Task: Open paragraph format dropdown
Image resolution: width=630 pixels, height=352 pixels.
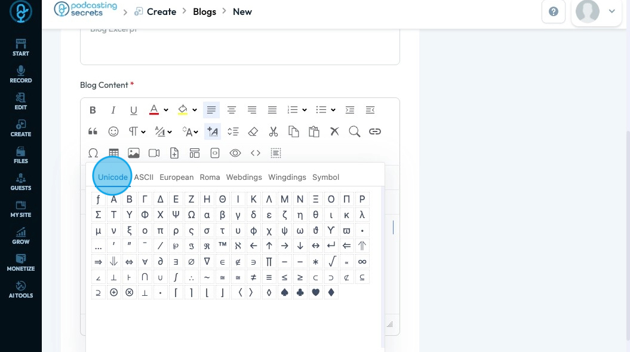Action: (x=137, y=131)
